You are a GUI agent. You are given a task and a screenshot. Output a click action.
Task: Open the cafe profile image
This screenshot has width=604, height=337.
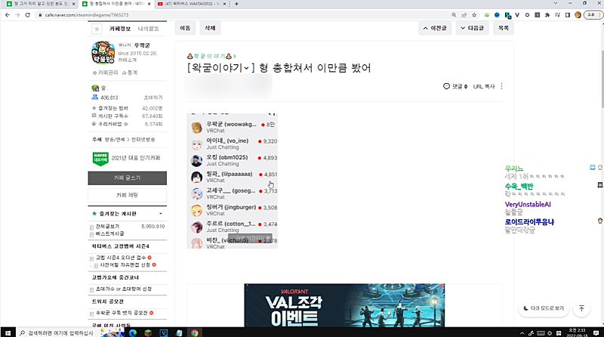point(103,52)
